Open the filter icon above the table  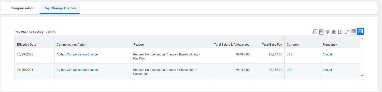328,32
